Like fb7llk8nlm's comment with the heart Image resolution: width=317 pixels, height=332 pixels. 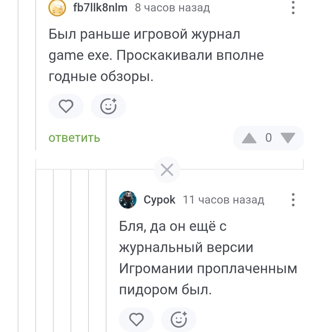pyautogui.click(x=66, y=106)
